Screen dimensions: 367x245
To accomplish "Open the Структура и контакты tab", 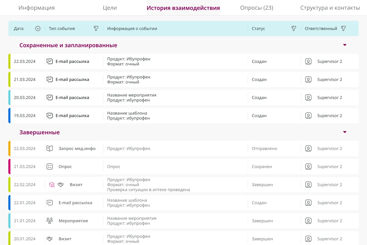I will (330, 8).
